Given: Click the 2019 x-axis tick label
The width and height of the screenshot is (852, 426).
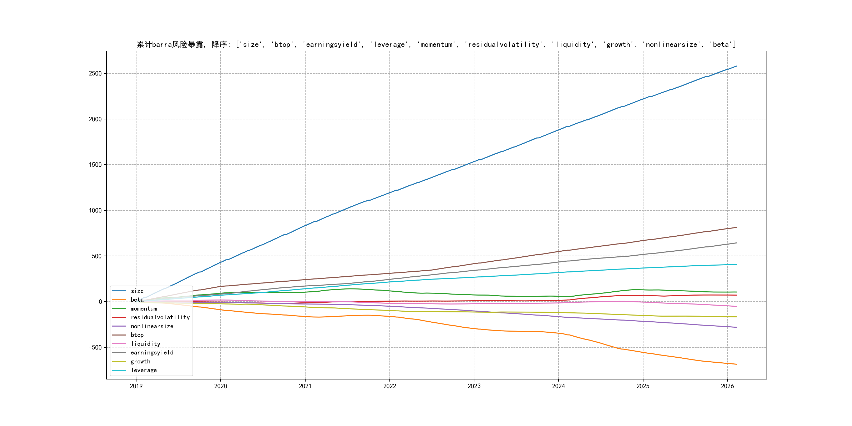Looking at the screenshot, I should coord(136,386).
